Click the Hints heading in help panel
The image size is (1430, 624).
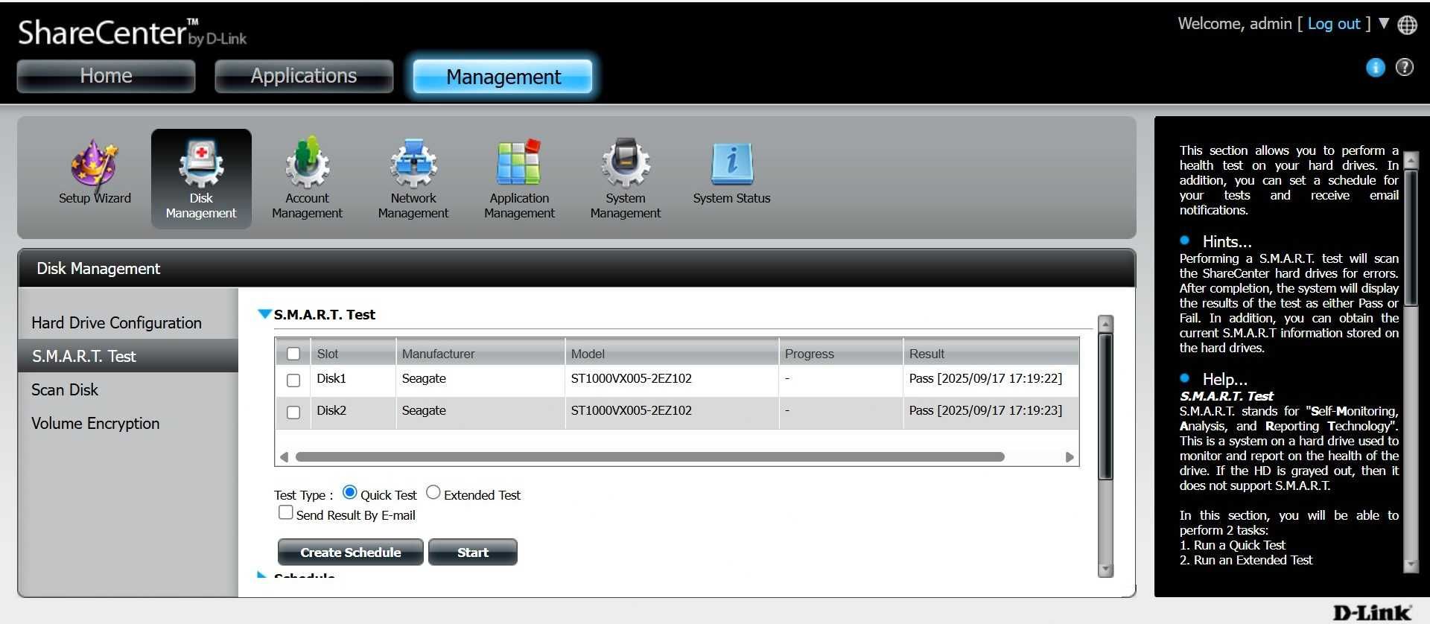point(1227,241)
